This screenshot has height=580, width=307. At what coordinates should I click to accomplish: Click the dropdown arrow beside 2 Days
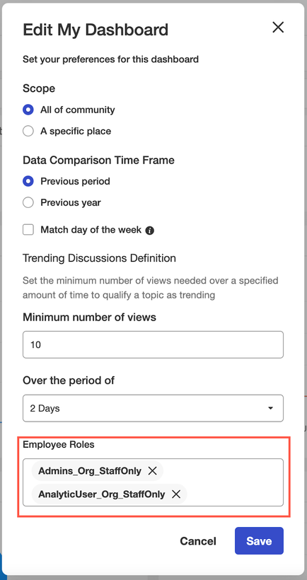[270, 408]
